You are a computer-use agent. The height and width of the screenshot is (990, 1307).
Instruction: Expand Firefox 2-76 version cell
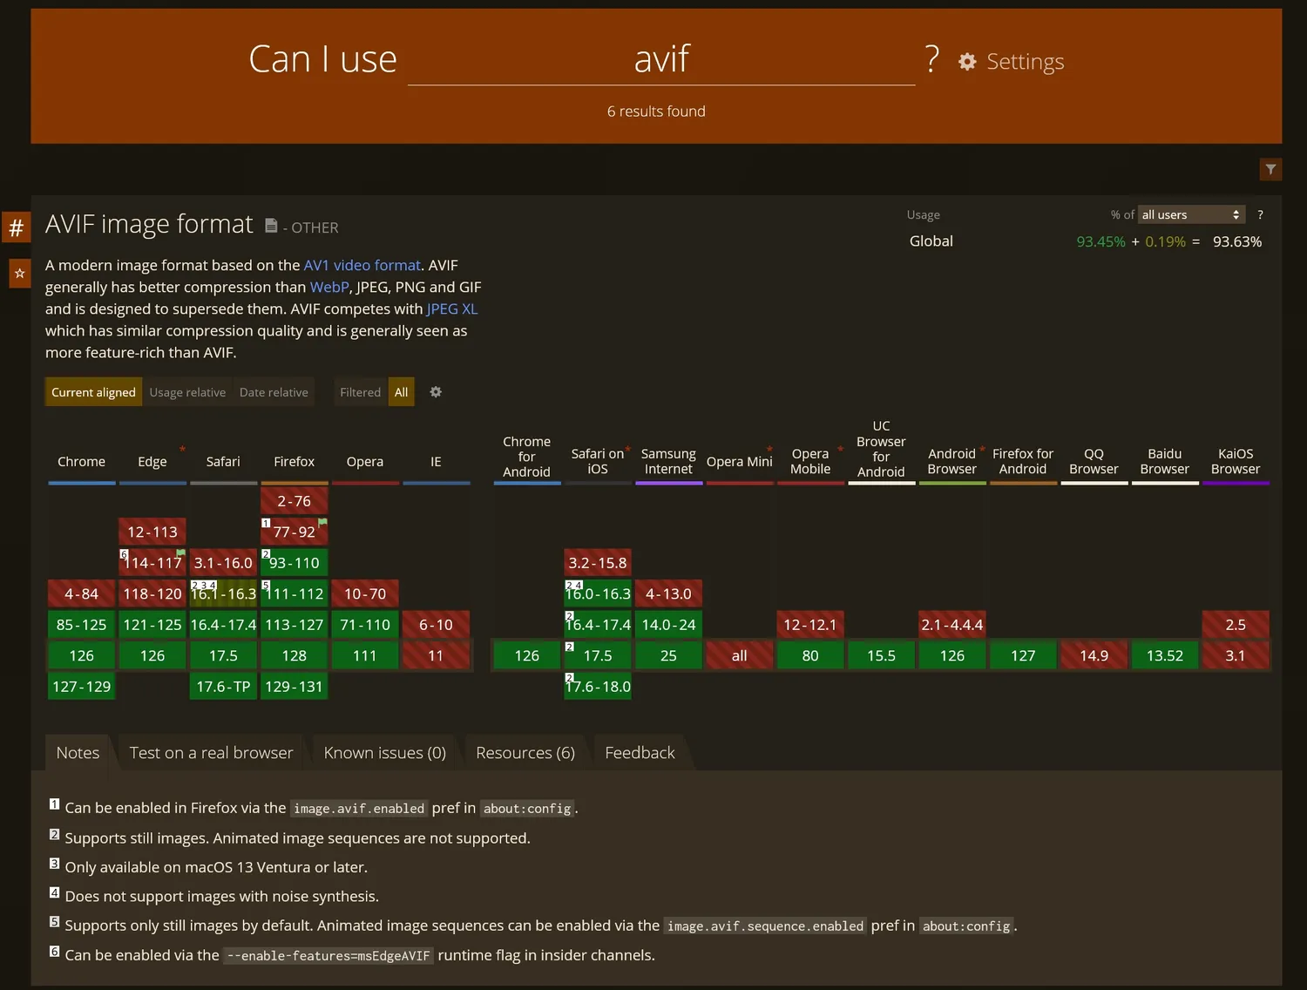point(294,501)
